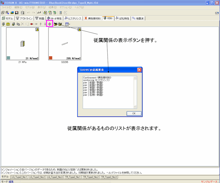Select the 材料 tab

108,18
